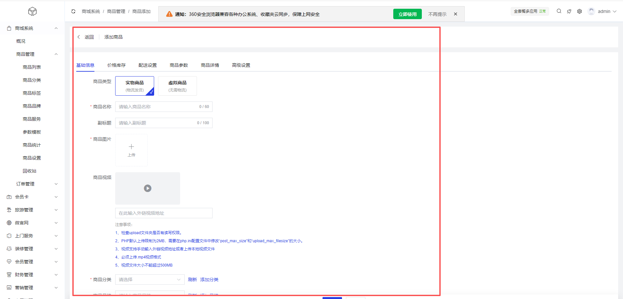The width and height of the screenshot is (623, 299).
Task: Open the 商品分类 dropdown
Action: pos(150,280)
